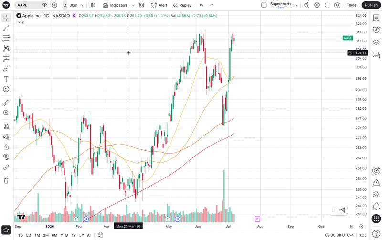
Task: Open the candlestick chart style menu
Action: (x=93, y=5)
